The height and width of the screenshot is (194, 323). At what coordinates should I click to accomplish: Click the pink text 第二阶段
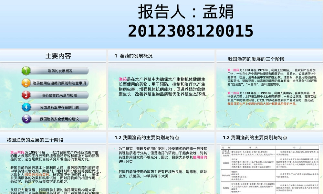pos(233,93)
